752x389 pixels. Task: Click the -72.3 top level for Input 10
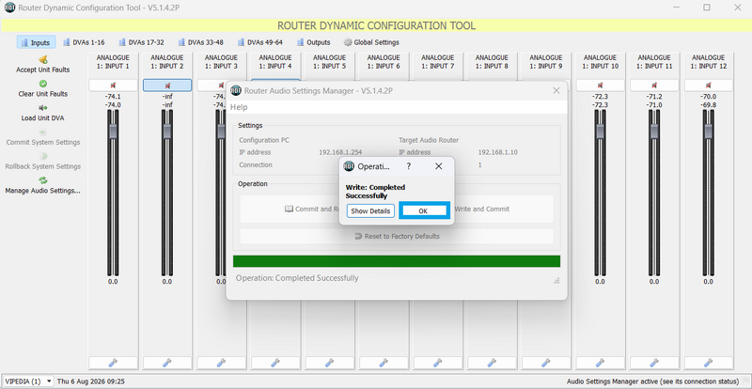(x=601, y=97)
